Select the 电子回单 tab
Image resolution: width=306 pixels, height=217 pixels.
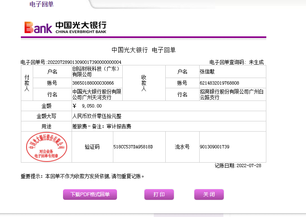point(42,4)
